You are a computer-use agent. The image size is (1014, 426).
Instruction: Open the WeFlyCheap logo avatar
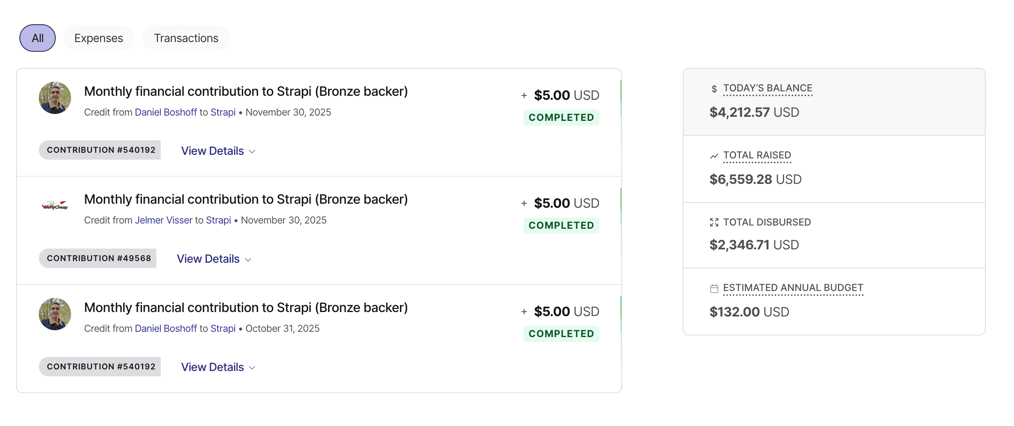(x=55, y=206)
